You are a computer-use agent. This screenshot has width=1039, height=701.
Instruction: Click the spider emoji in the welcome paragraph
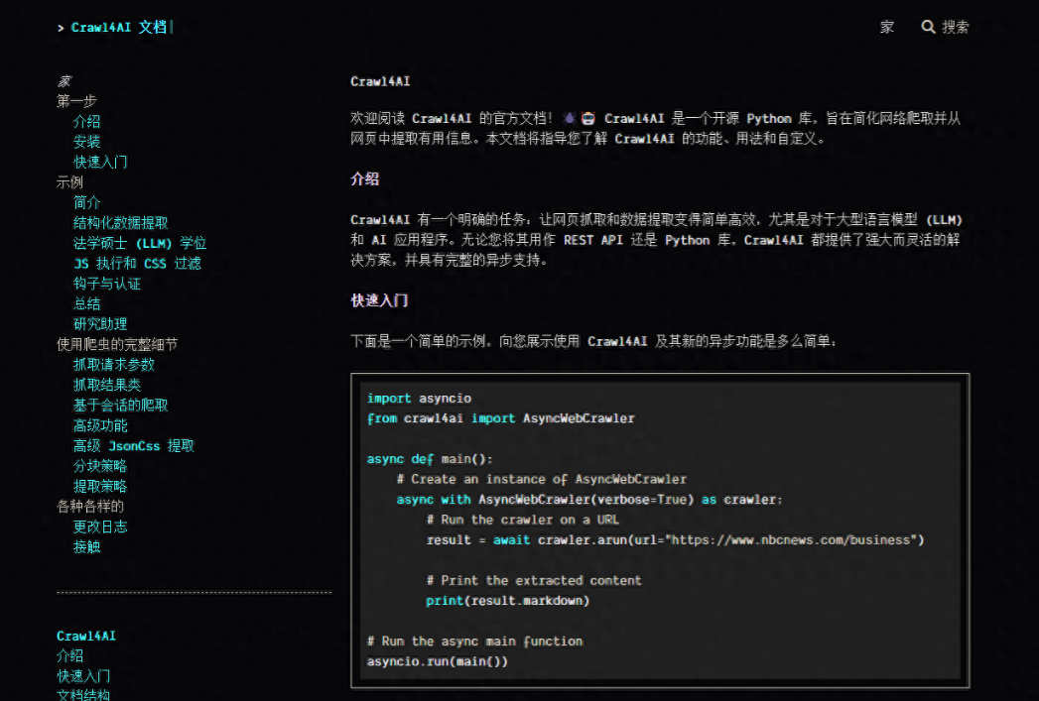click(x=570, y=119)
